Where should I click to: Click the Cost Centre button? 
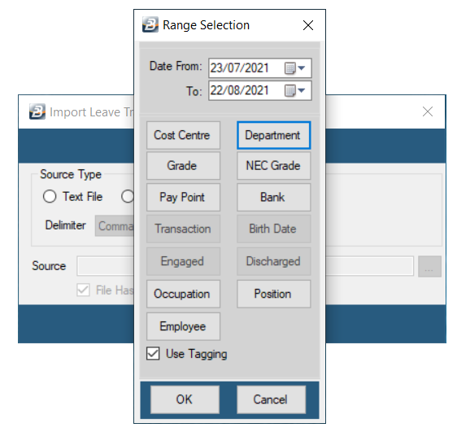[183, 136]
